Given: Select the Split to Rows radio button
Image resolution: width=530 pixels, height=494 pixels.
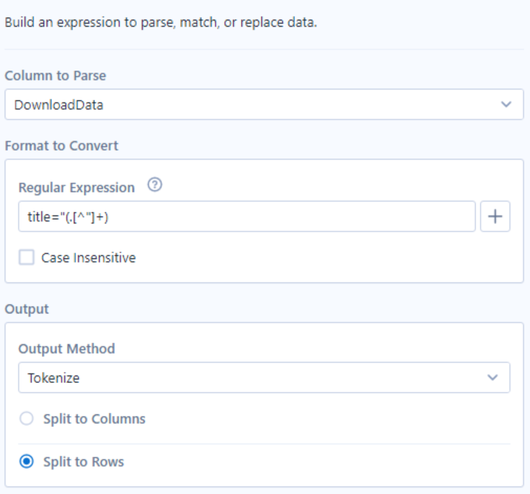Looking at the screenshot, I should tap(27, 462).
